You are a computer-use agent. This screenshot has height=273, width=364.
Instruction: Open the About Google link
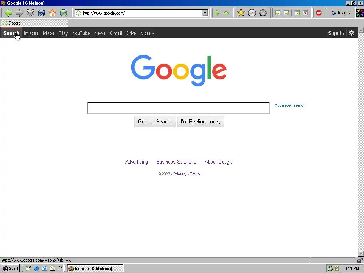pos(219,162)
